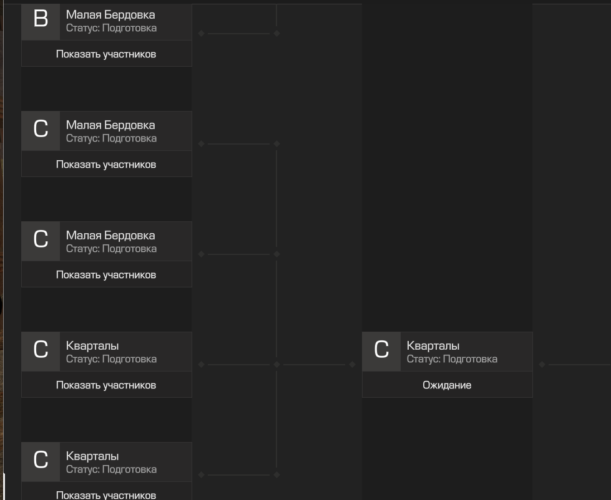Click the diamond connector node next to the B match

coord(201,34)
